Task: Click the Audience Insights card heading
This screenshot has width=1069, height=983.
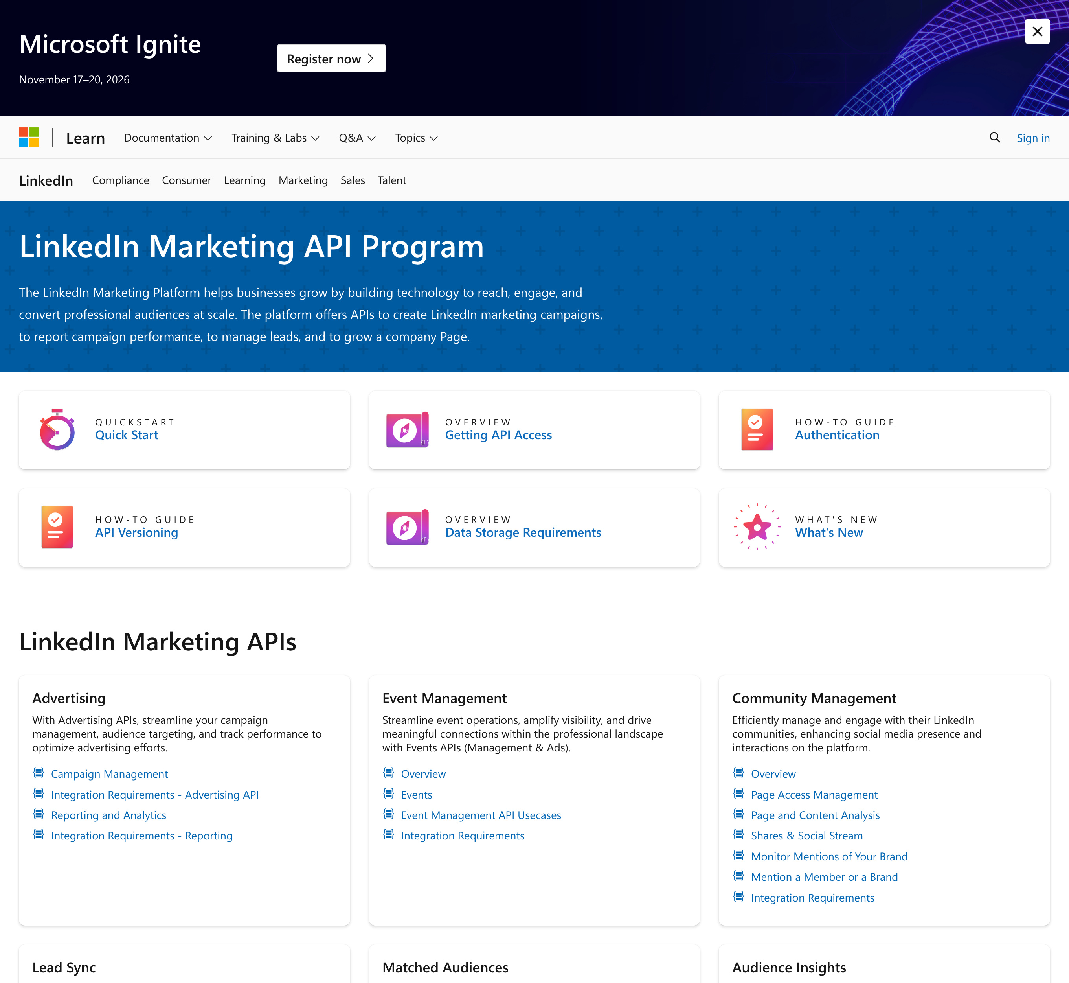Action: pos(789,968)
